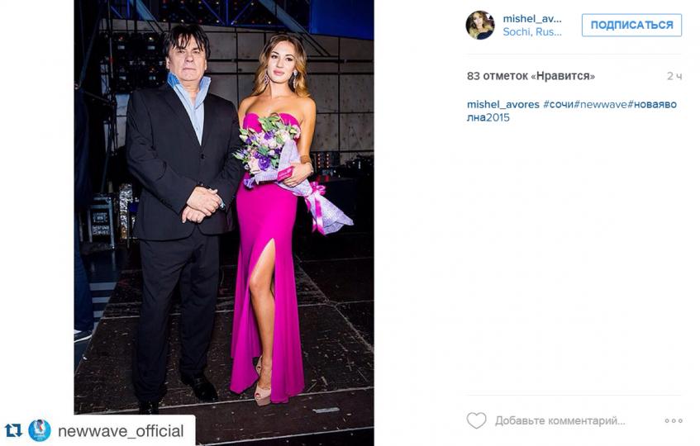Open the three-dots more options menu
The width and height of the screenshot is (700, 446).
[674, 420]
